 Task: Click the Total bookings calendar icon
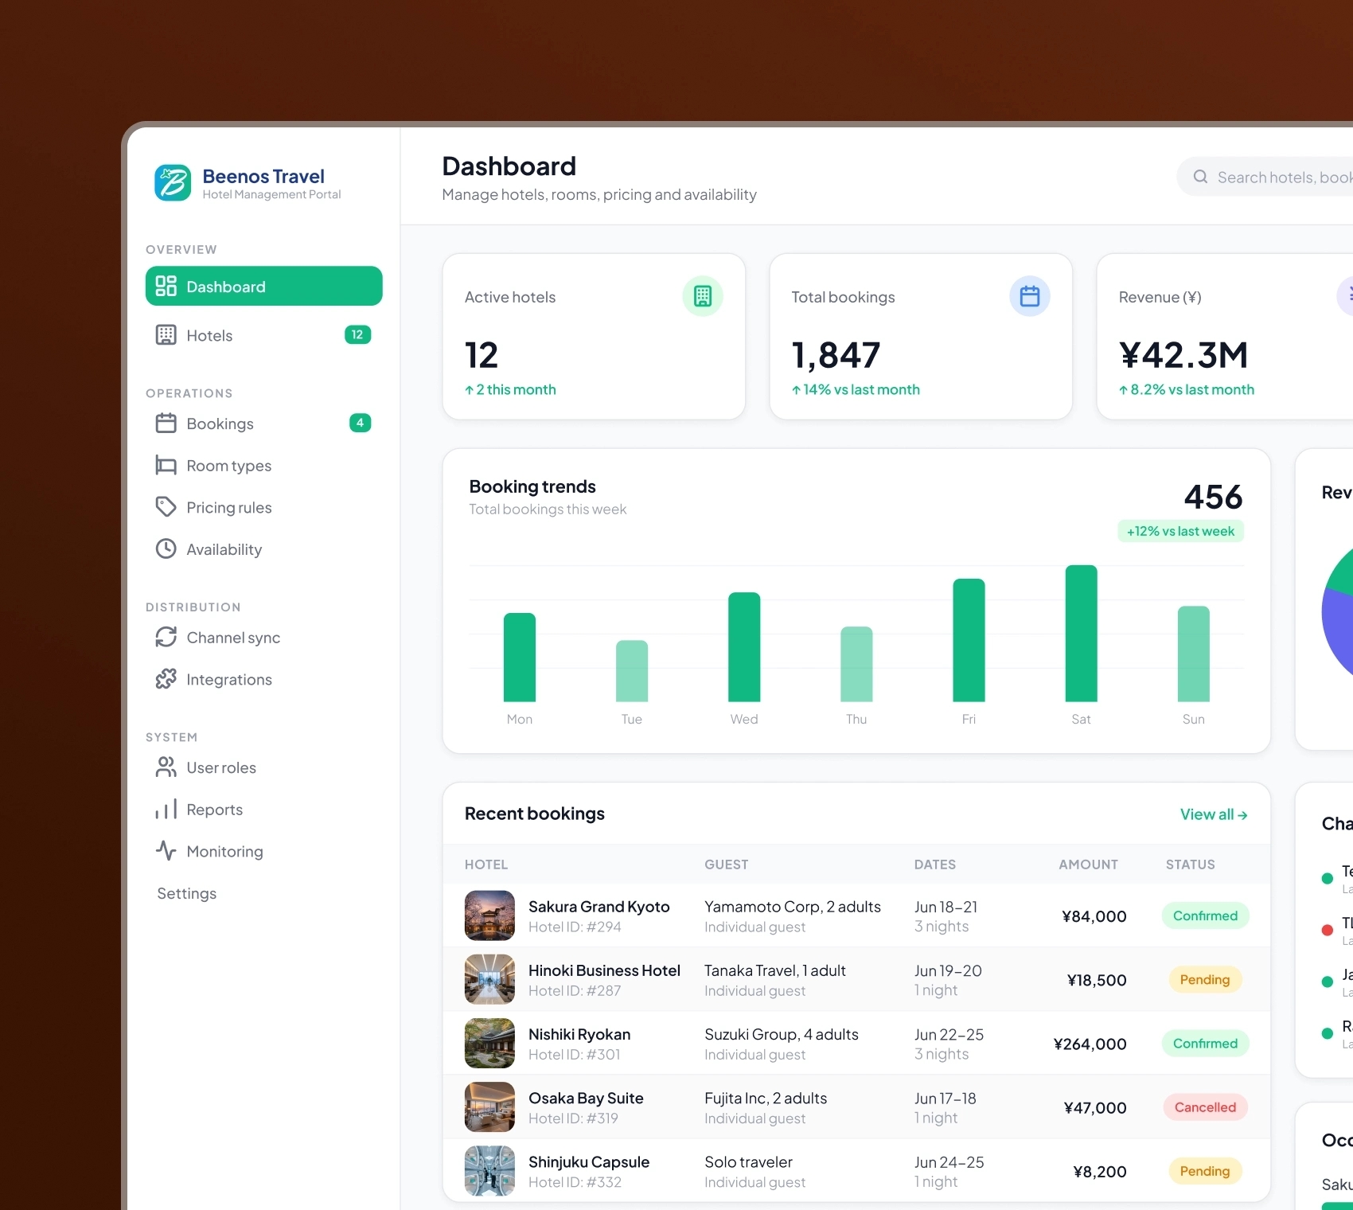point(1030,296)
